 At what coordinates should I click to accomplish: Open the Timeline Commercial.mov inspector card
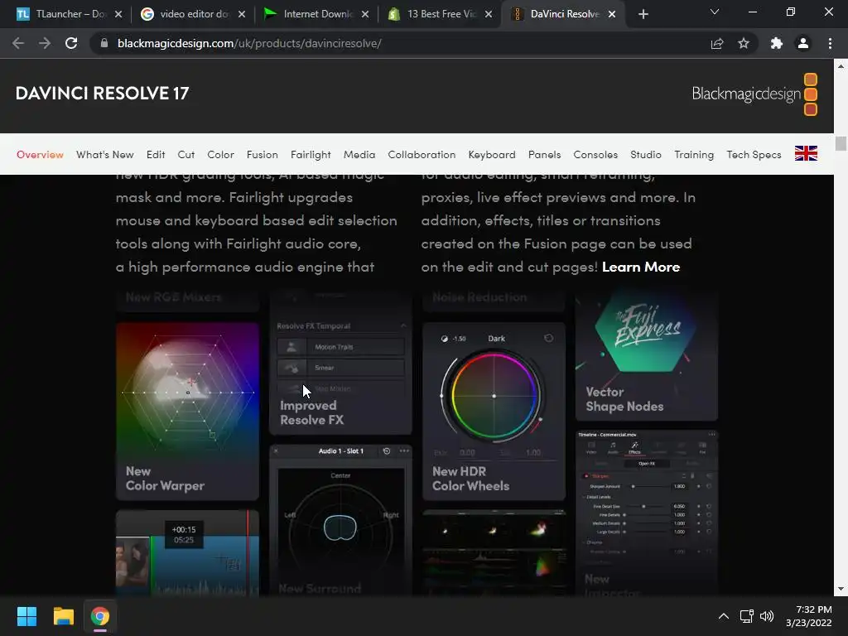646,513
